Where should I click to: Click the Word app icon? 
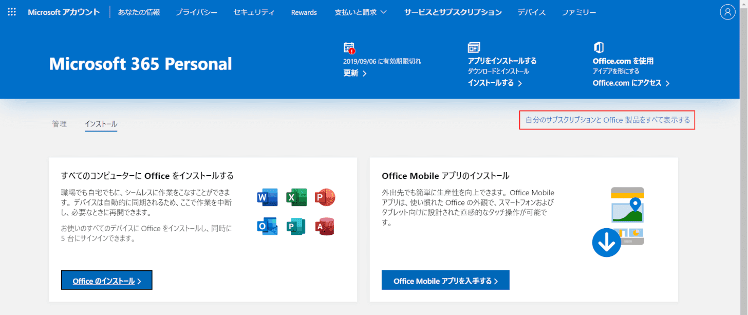pyautogui.click(x=267, y=197)
